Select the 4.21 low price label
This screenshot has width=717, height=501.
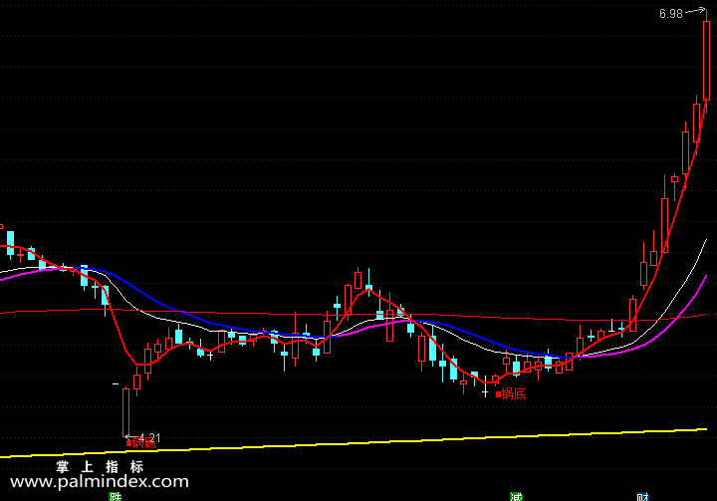pos(149,437)
